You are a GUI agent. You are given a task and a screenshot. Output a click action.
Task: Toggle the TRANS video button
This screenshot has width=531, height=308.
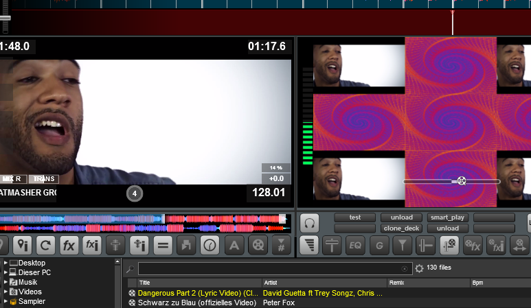coord(44,179)
